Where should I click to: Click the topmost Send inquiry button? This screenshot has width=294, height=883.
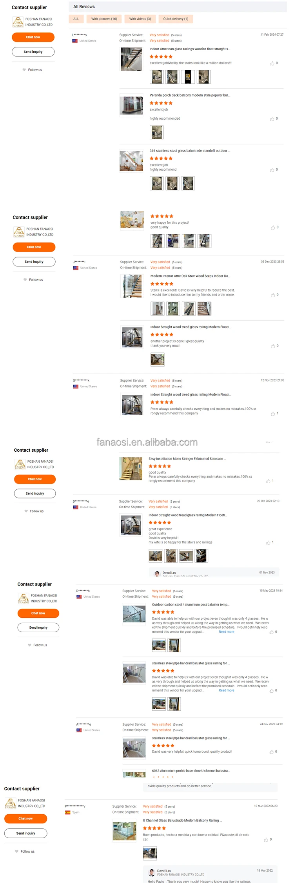click(33, 52)
